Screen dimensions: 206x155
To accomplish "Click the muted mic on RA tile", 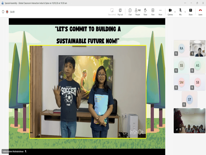I will pos(176,53).
